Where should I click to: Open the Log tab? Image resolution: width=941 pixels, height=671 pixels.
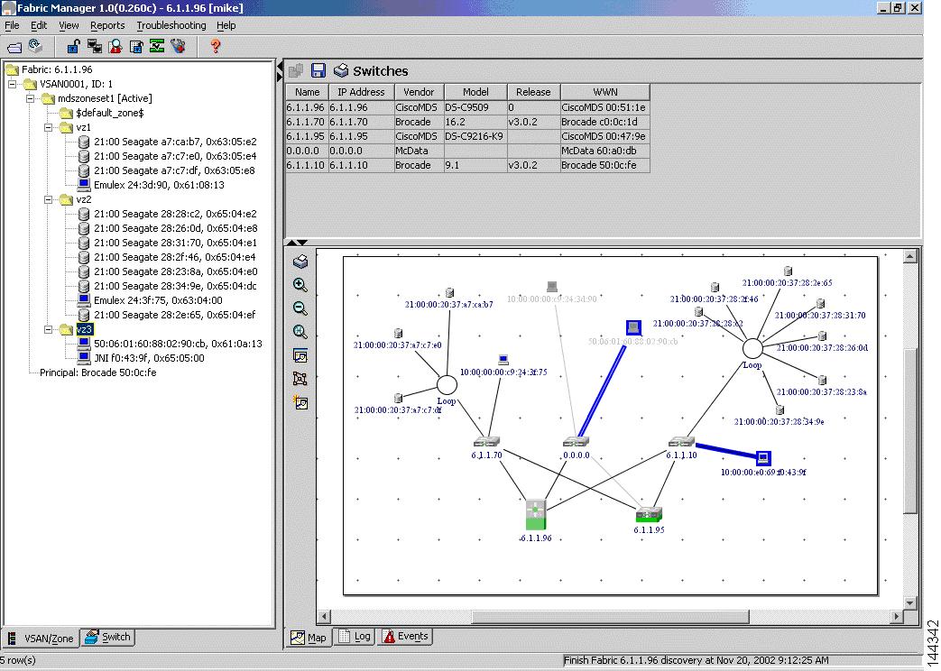[x=354, y=636]
